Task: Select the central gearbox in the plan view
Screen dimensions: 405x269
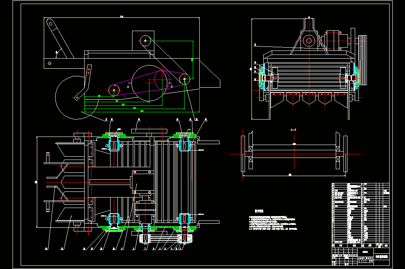Action: click(143, 182)
